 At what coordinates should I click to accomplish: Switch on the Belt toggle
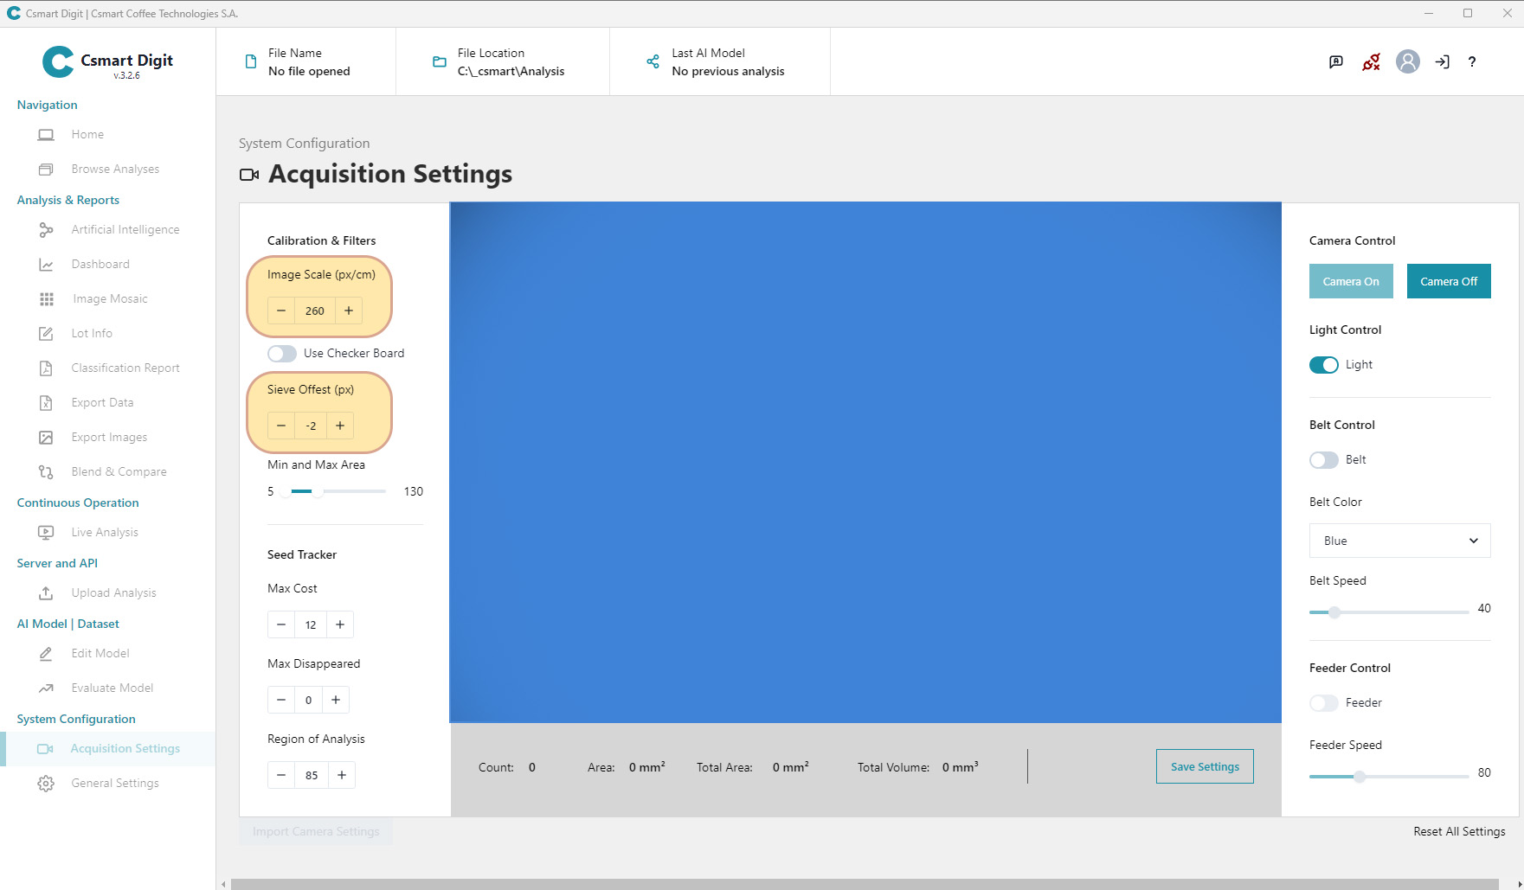tap(1323, 459)
